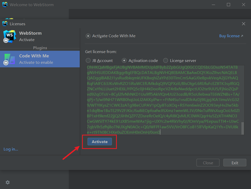Click the Code With Me plugin icon
251x189 pixels.
(10, 59)
